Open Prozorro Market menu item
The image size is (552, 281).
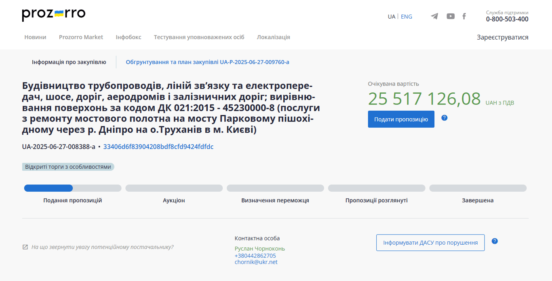(81, 37)
